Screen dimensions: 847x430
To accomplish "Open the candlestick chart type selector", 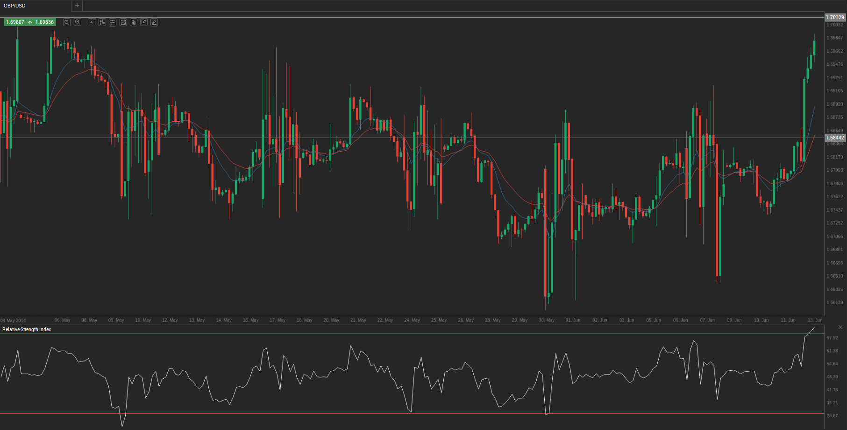I will (x=102, y=22).
